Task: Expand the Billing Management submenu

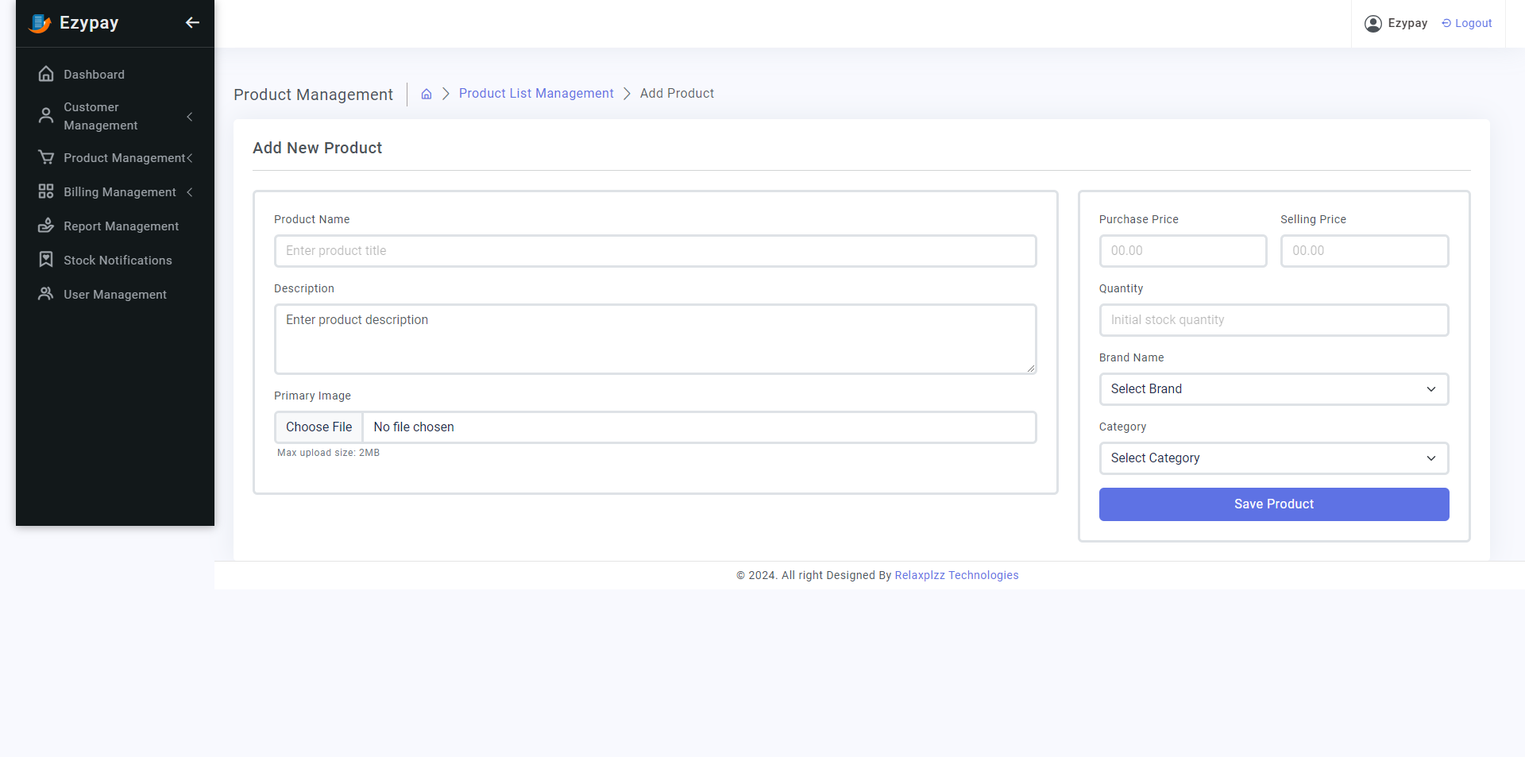Action: tap(190, 192)
